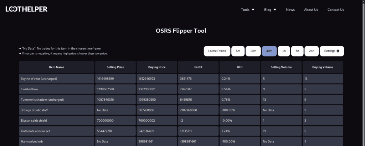Image resolution: width=365 pixels, height=146 pixels.
Task: Sort by the ROI column header
Action: tap(240, 67)
